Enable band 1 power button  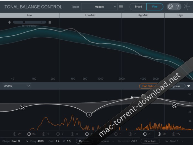(x=44, y=134)
